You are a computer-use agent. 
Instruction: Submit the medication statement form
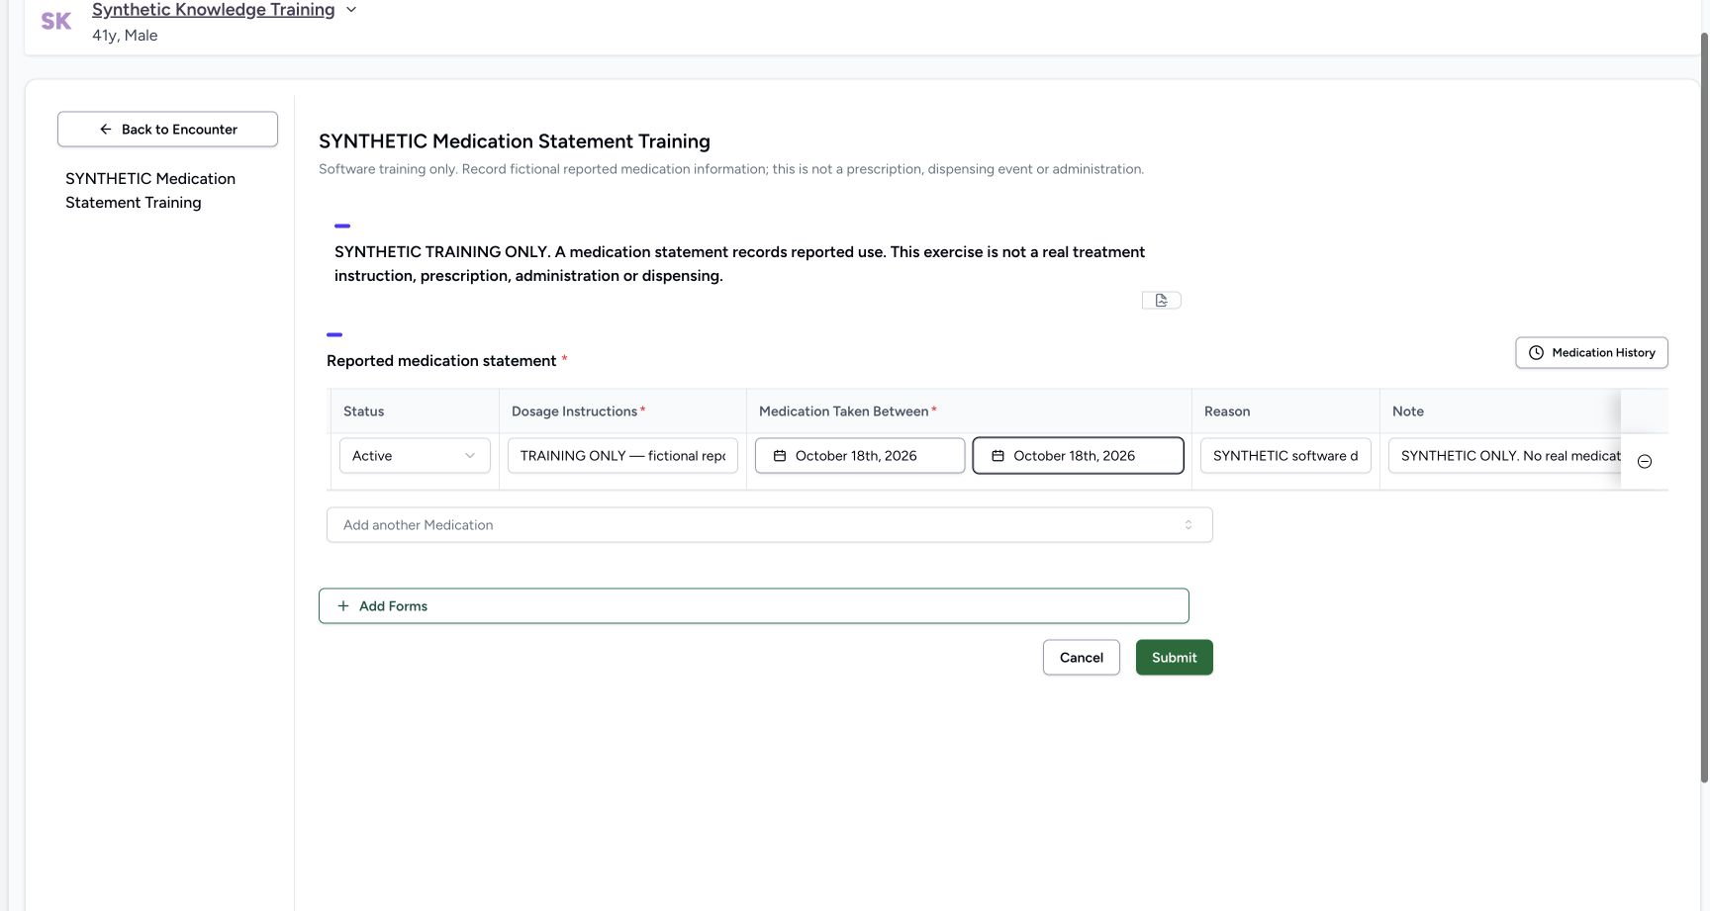pos(1174,658)
